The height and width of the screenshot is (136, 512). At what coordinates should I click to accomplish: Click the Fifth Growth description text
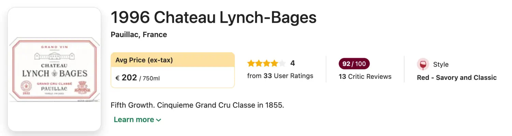(197, 105)
